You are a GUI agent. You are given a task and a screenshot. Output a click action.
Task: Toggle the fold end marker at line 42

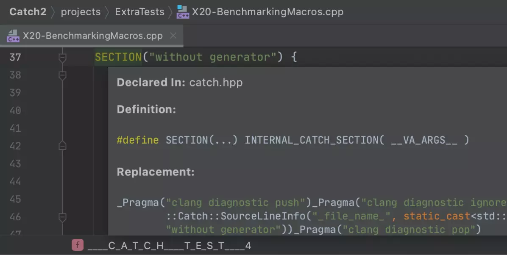coord(62,146)
